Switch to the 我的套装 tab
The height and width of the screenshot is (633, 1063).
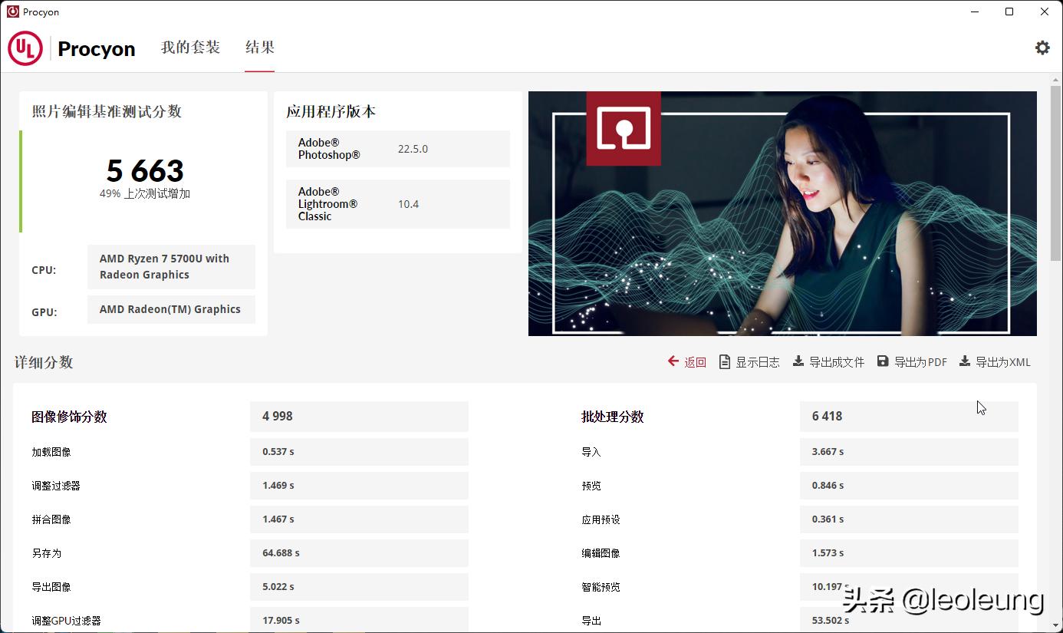pos(190,48)
